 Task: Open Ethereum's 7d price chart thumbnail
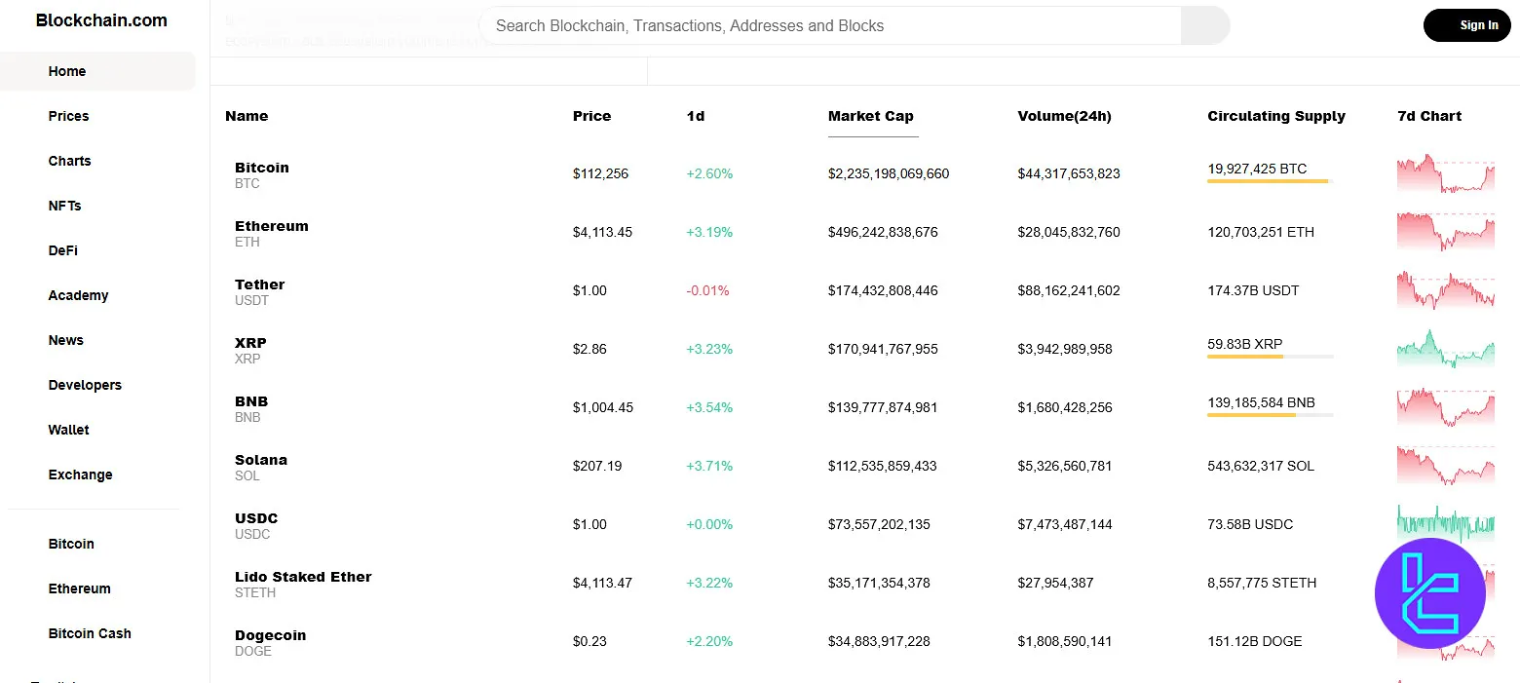click(1445, 232)
